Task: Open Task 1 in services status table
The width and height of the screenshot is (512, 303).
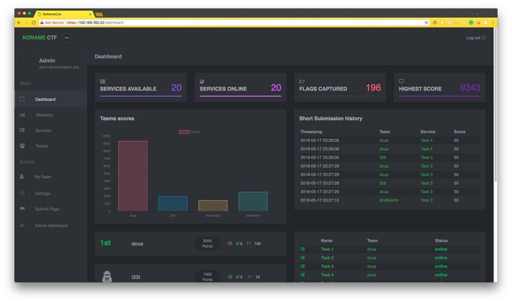Action: tap(327, 249)
